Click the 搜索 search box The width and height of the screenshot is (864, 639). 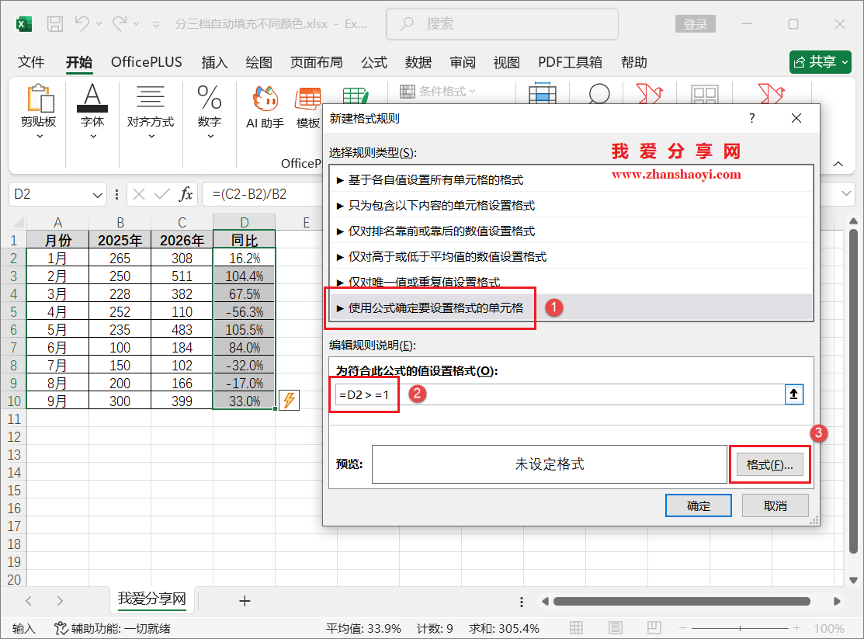tap(502, 24)
